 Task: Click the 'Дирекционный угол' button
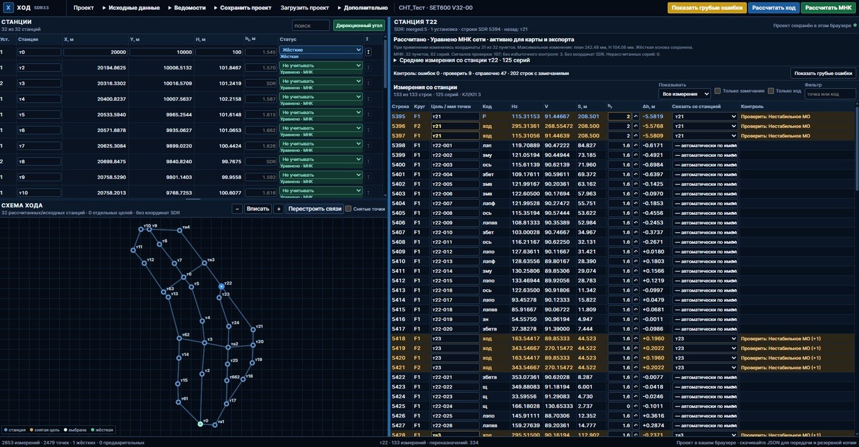[359, 26]
